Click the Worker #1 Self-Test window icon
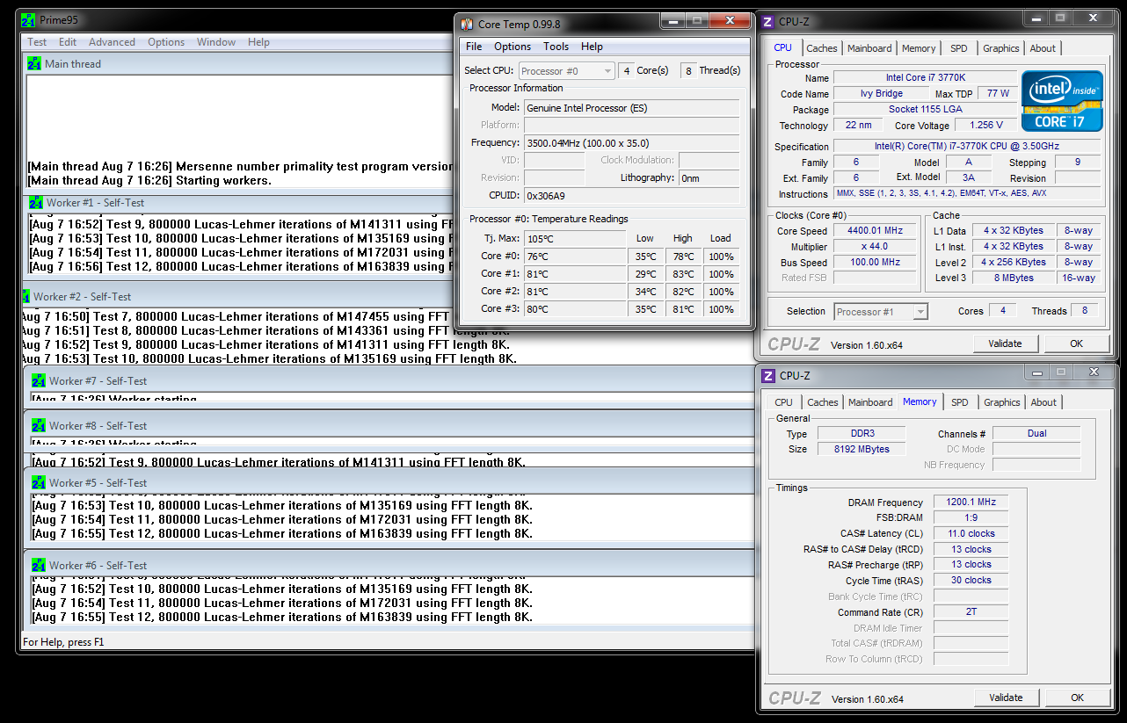This screenshot has height=723, width=1127. click(x=36, y=202)
